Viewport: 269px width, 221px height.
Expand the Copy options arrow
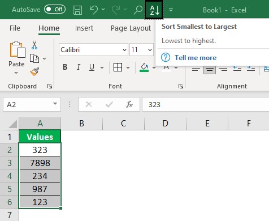click(44, 58)
